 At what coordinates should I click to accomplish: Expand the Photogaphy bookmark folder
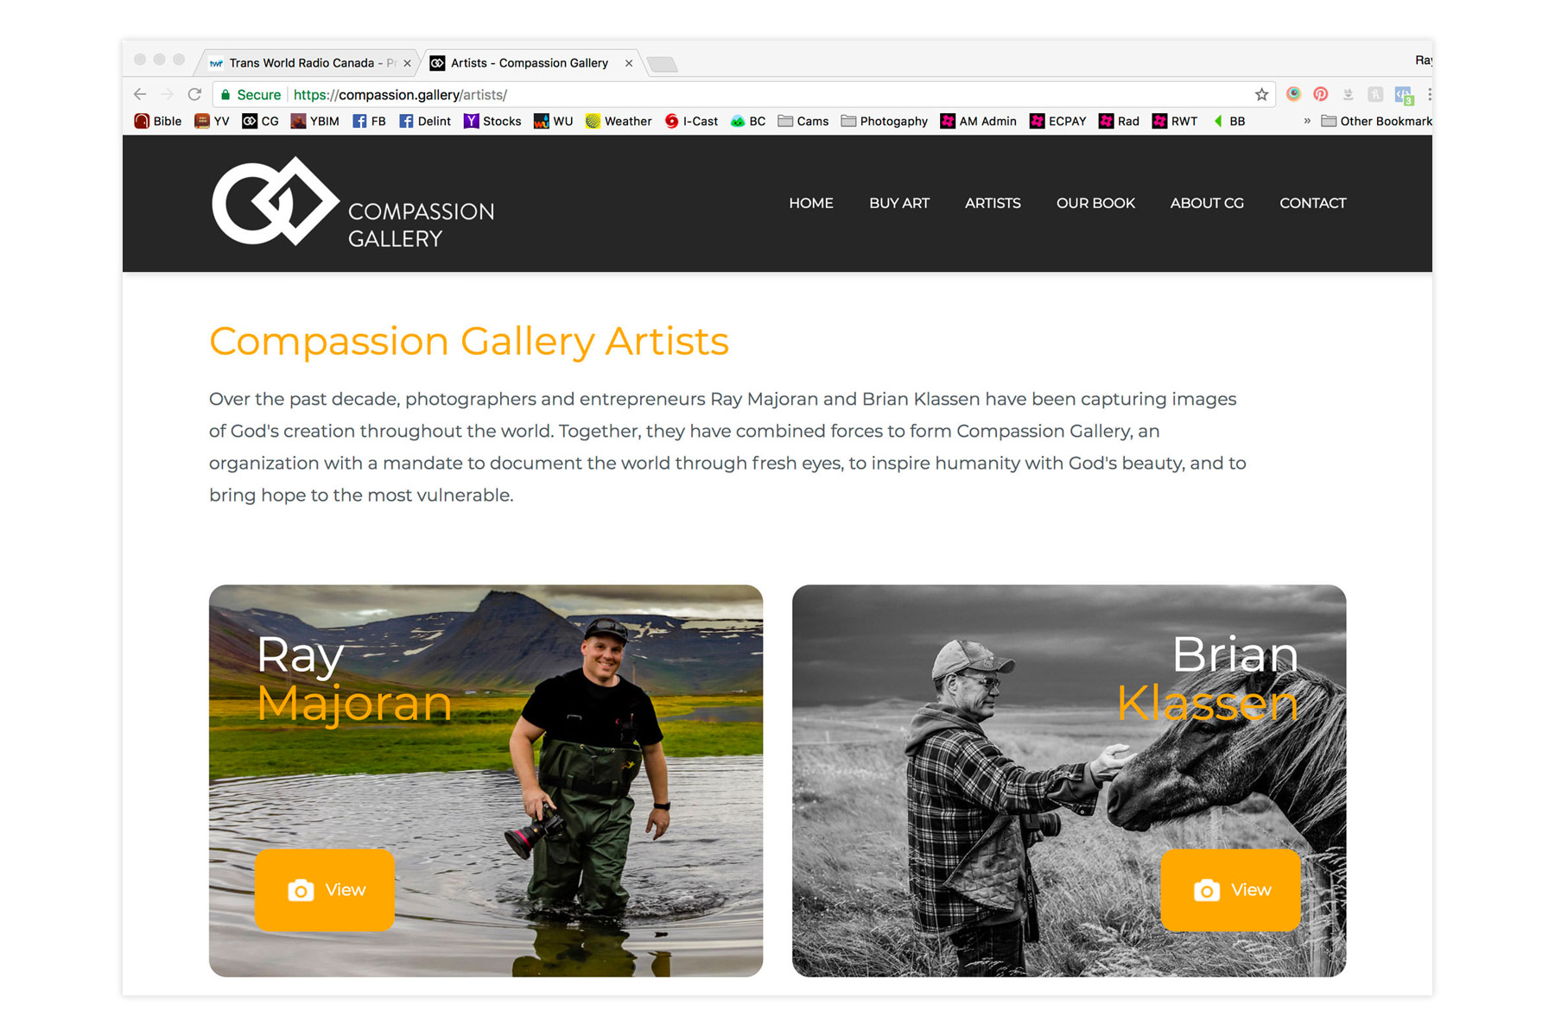[885, 122]
